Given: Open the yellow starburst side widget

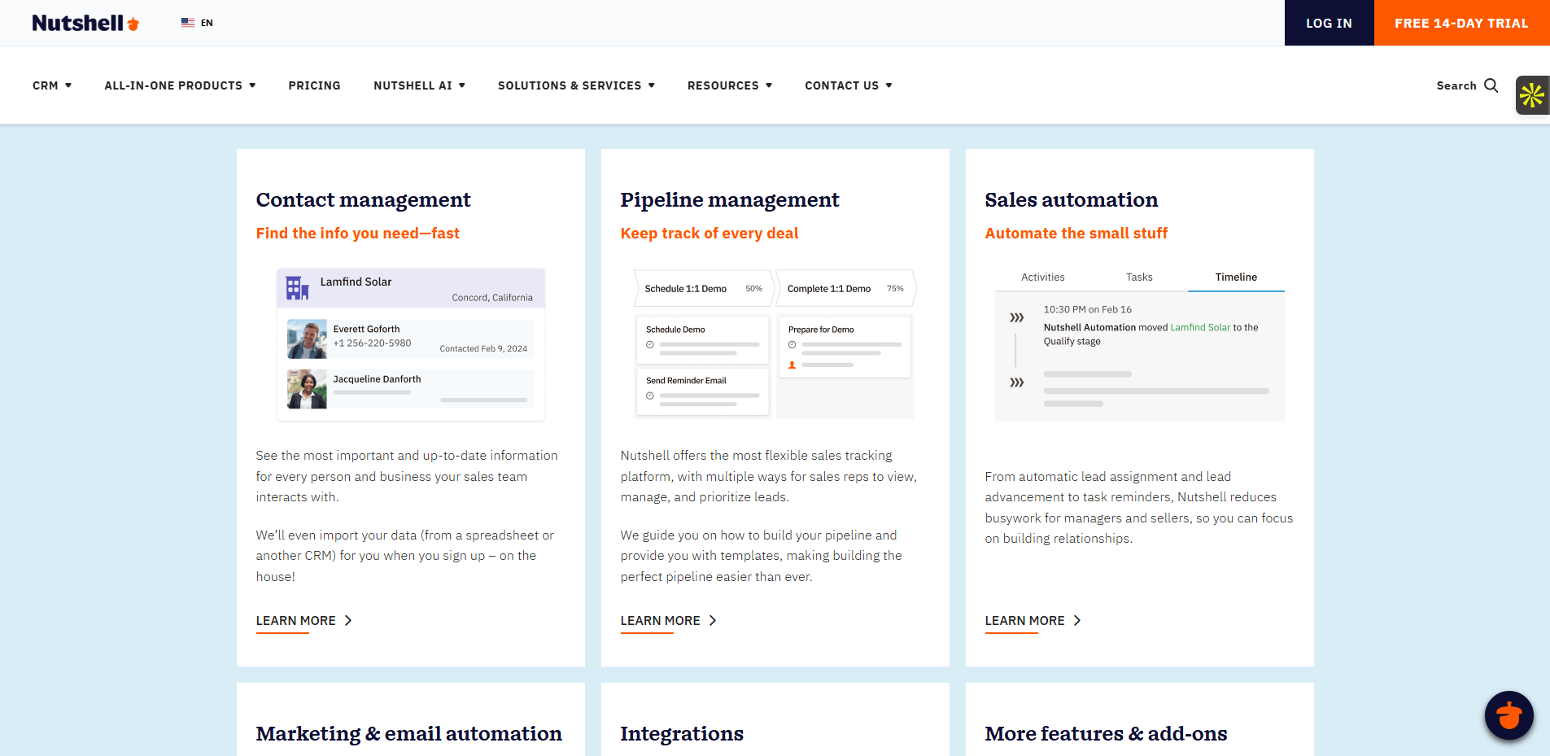Looking at the screenshot, I should (1532, 95).
